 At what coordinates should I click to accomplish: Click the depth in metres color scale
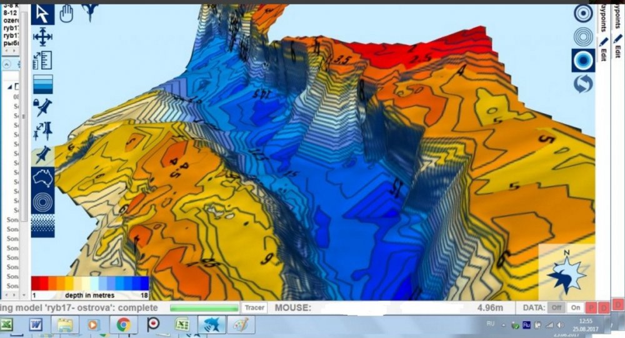pyautogui.click(x=90, y=286)
